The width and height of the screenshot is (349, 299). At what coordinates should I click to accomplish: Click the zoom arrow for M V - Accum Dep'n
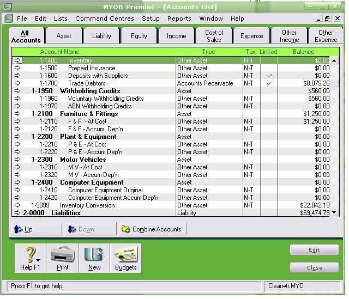17,174
